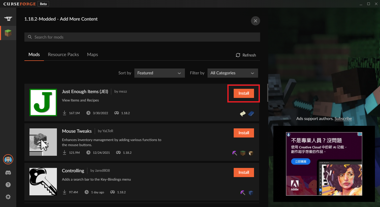380x207 pixels.
Task: Open the Discord icon in sidebar
Action: click(x=8, y=173)
